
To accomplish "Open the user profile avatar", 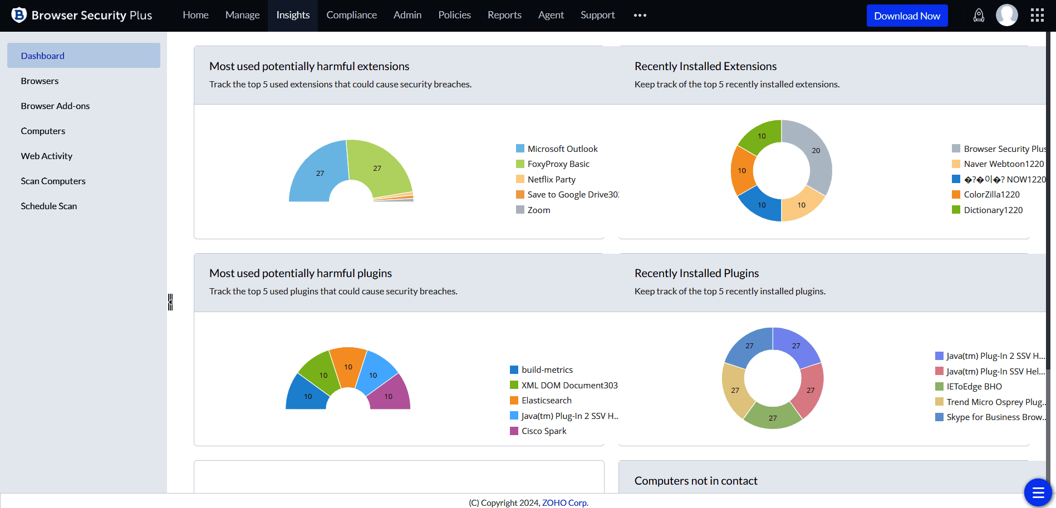I will 1006,16.
